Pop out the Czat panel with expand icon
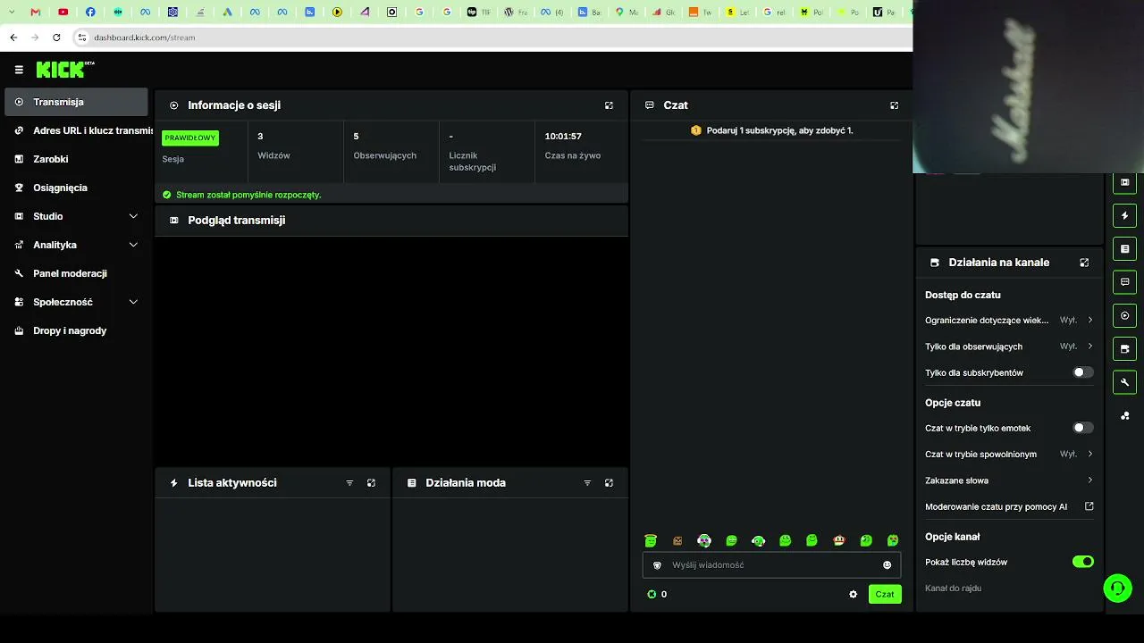Viewport: 1144px width, 643px height. (894, 105)
